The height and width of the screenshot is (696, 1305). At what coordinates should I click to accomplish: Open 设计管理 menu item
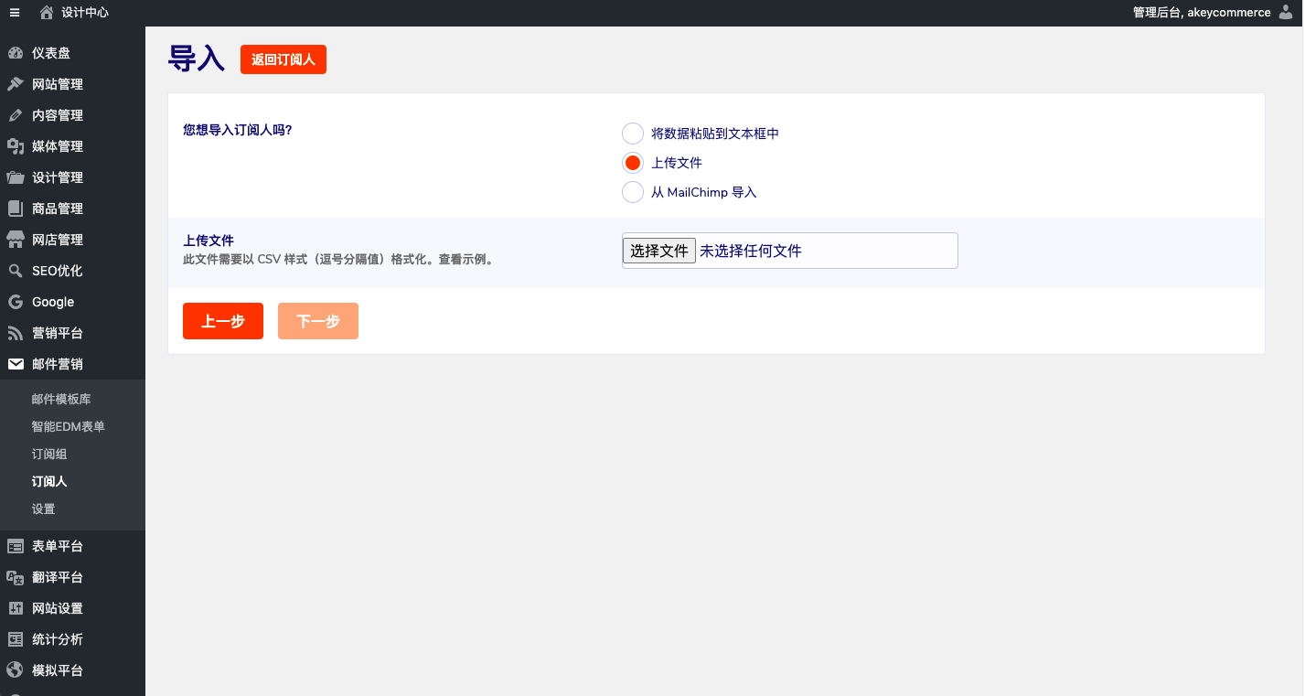(x=72, y=177)
